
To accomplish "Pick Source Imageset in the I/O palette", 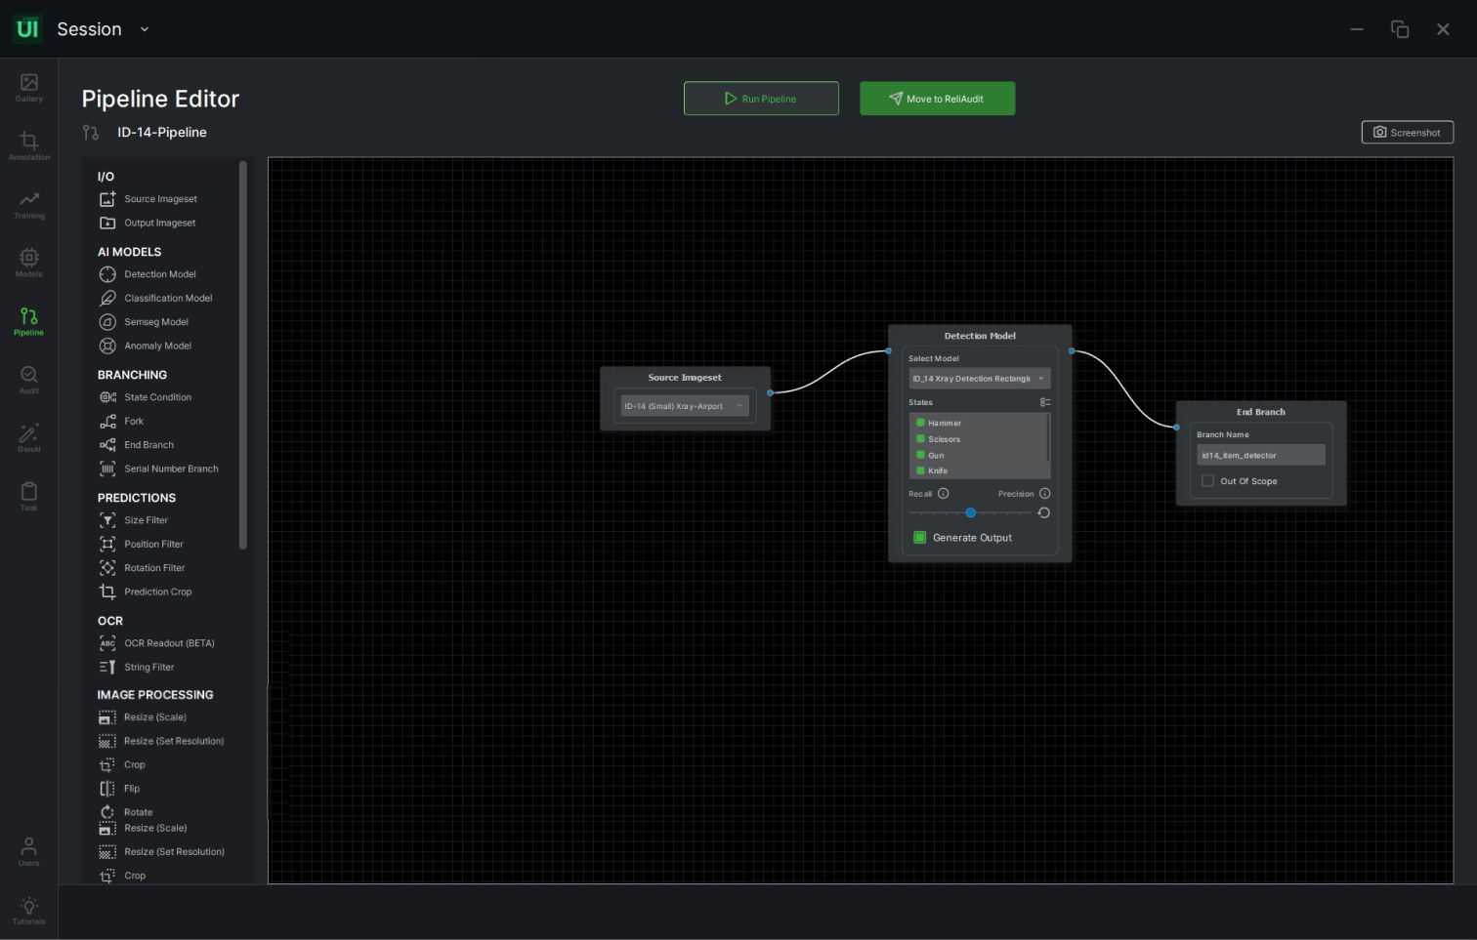I will [148, 199].
